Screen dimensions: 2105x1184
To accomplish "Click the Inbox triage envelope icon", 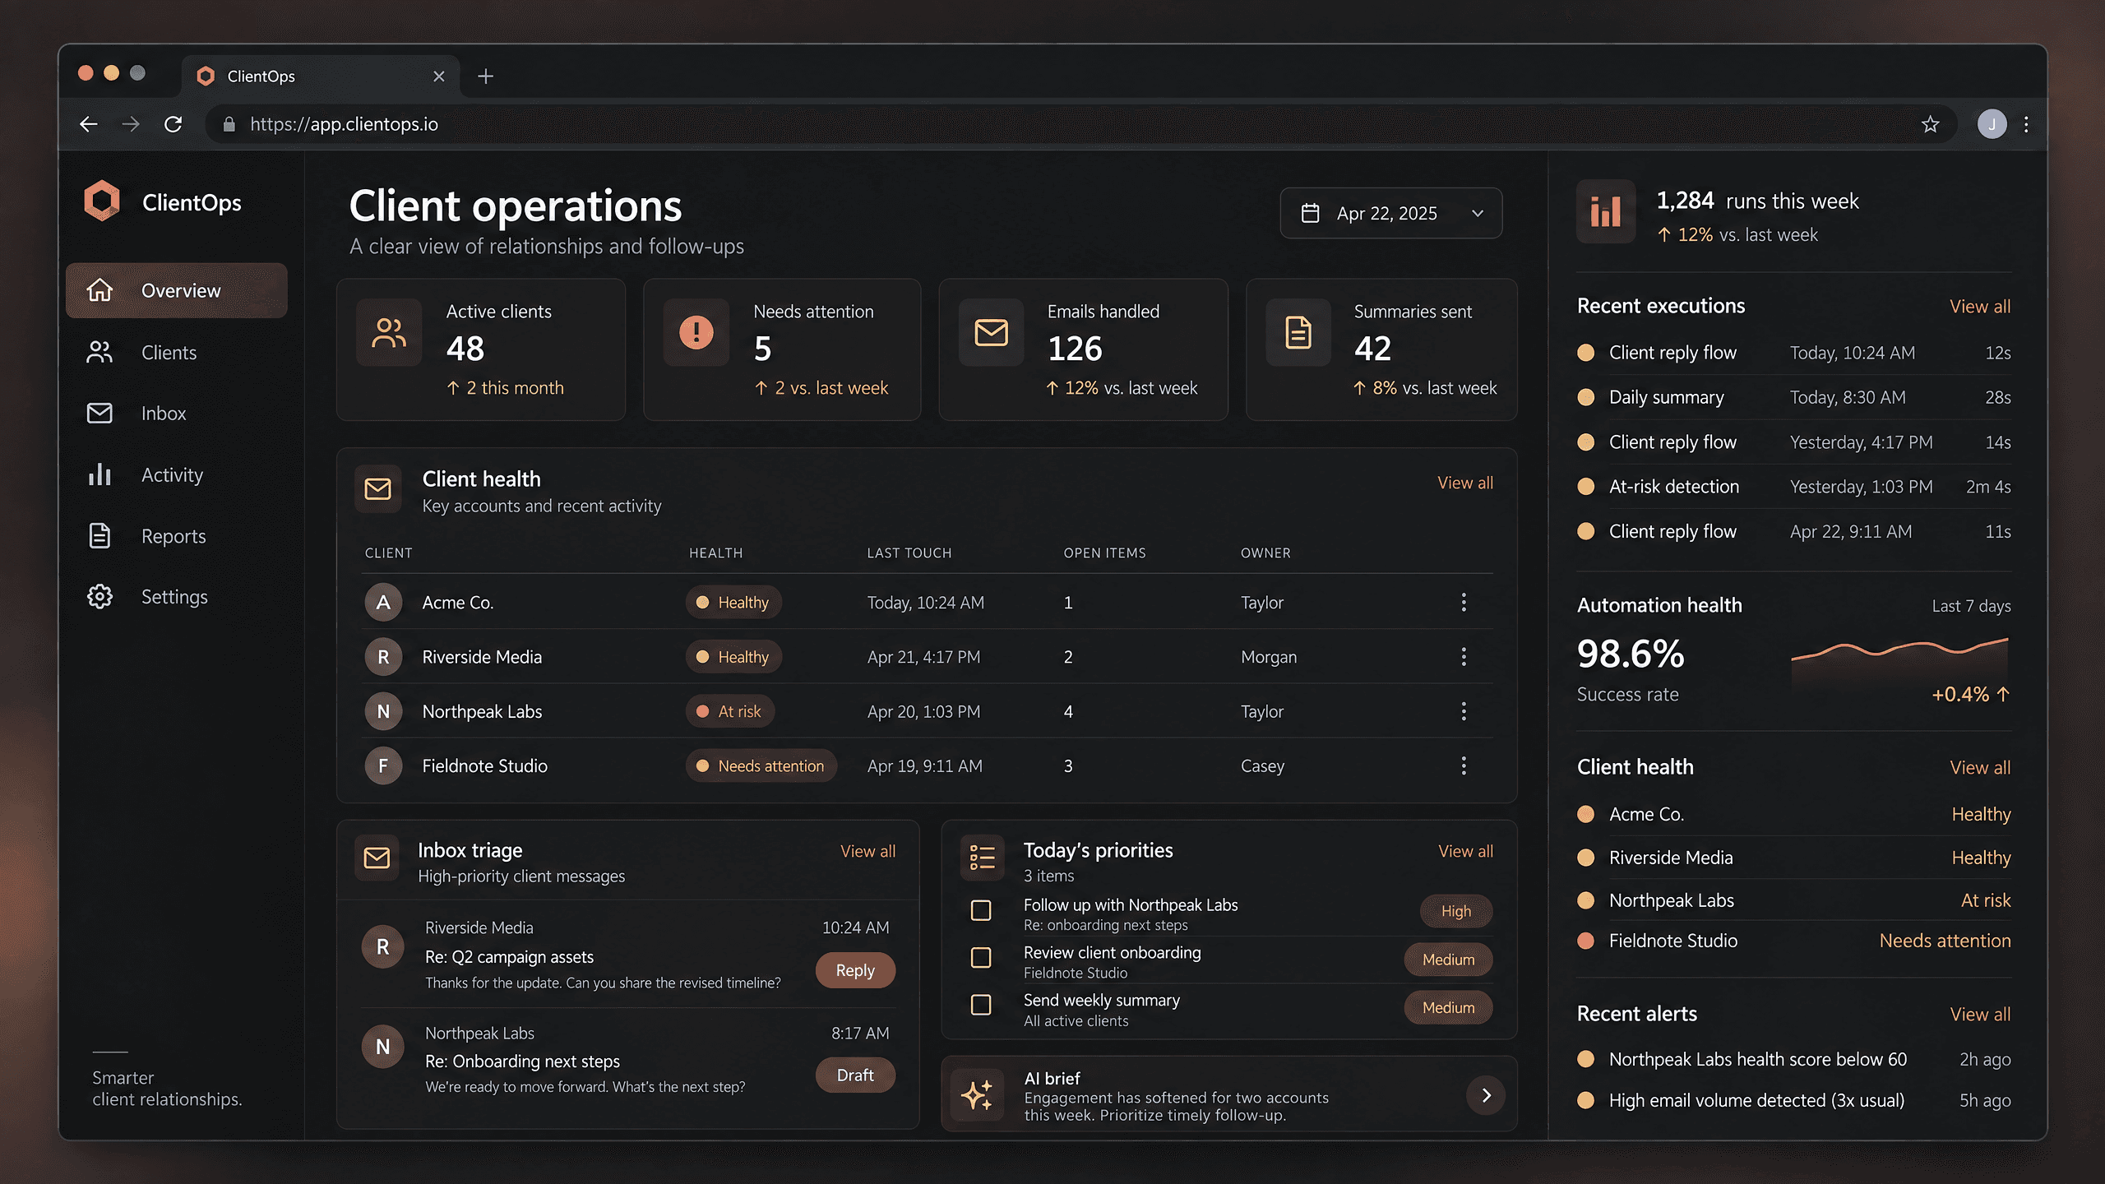I will coord(377,858).
